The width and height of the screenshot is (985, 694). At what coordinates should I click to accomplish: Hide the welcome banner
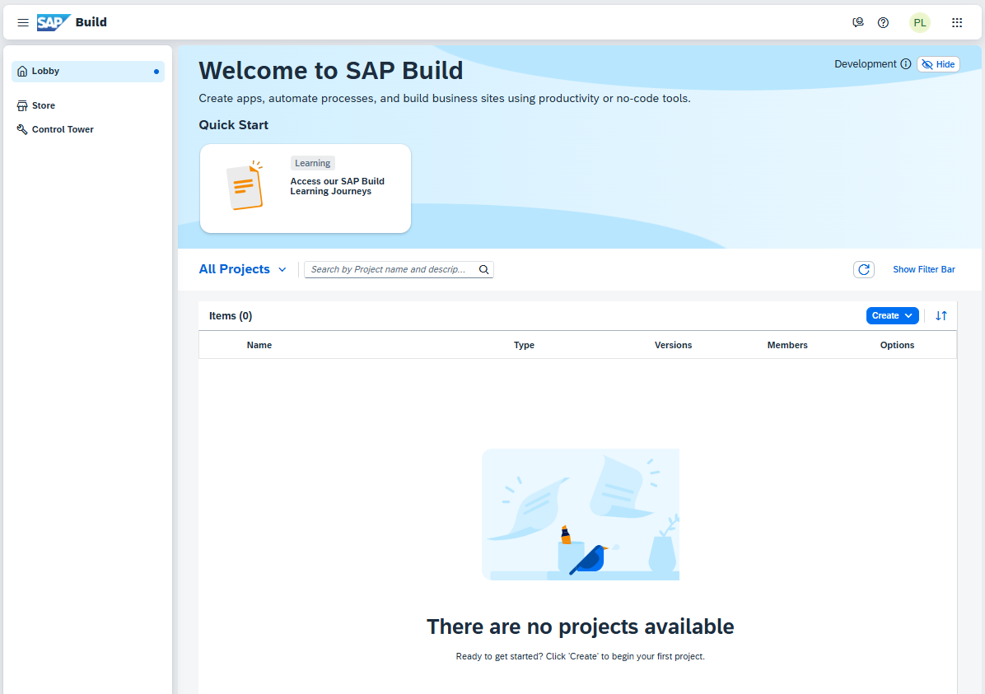pyautogui.click(x=938, y=64)
